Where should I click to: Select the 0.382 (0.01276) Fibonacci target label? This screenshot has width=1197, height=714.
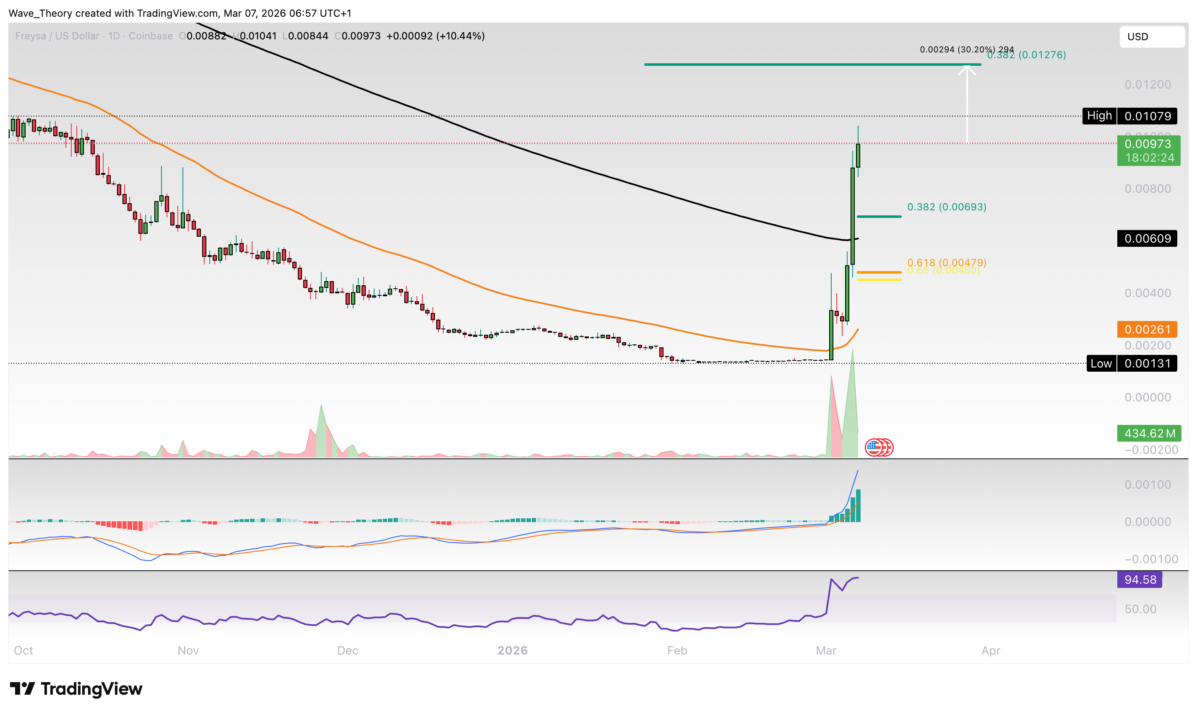pyautogui.click(x=1040, y=55)
